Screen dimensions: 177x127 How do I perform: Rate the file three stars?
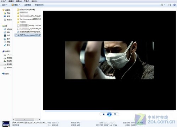110,123
